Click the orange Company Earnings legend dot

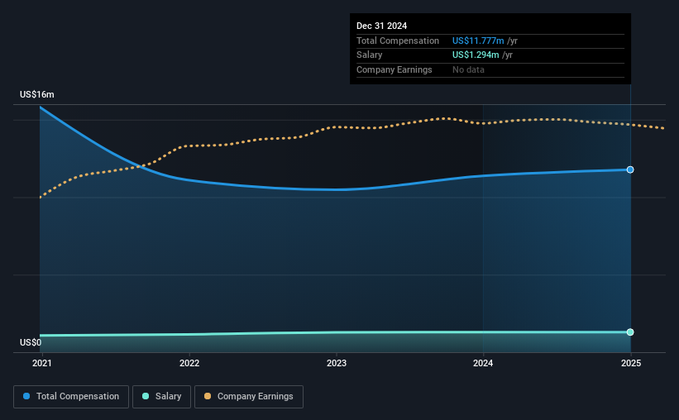tap(208, 396)
